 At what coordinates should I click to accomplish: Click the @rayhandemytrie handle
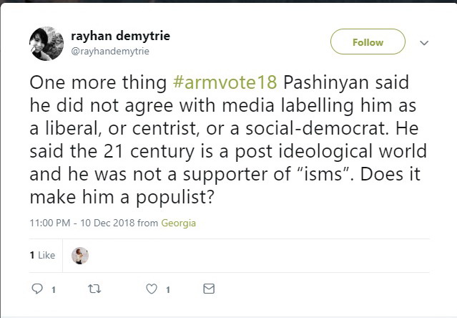[x=110, y=52]
